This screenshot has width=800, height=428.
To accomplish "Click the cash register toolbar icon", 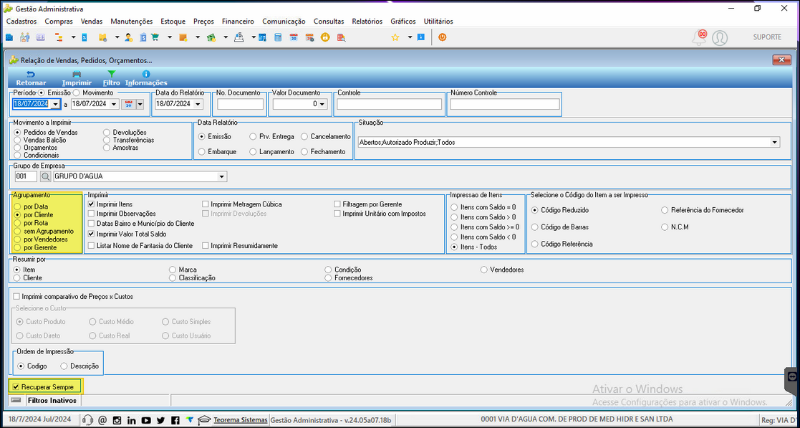I will pos(238,37).
